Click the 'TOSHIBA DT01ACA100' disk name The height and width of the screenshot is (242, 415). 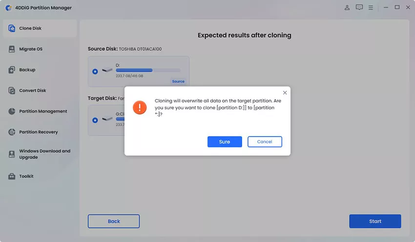(140, 49)
